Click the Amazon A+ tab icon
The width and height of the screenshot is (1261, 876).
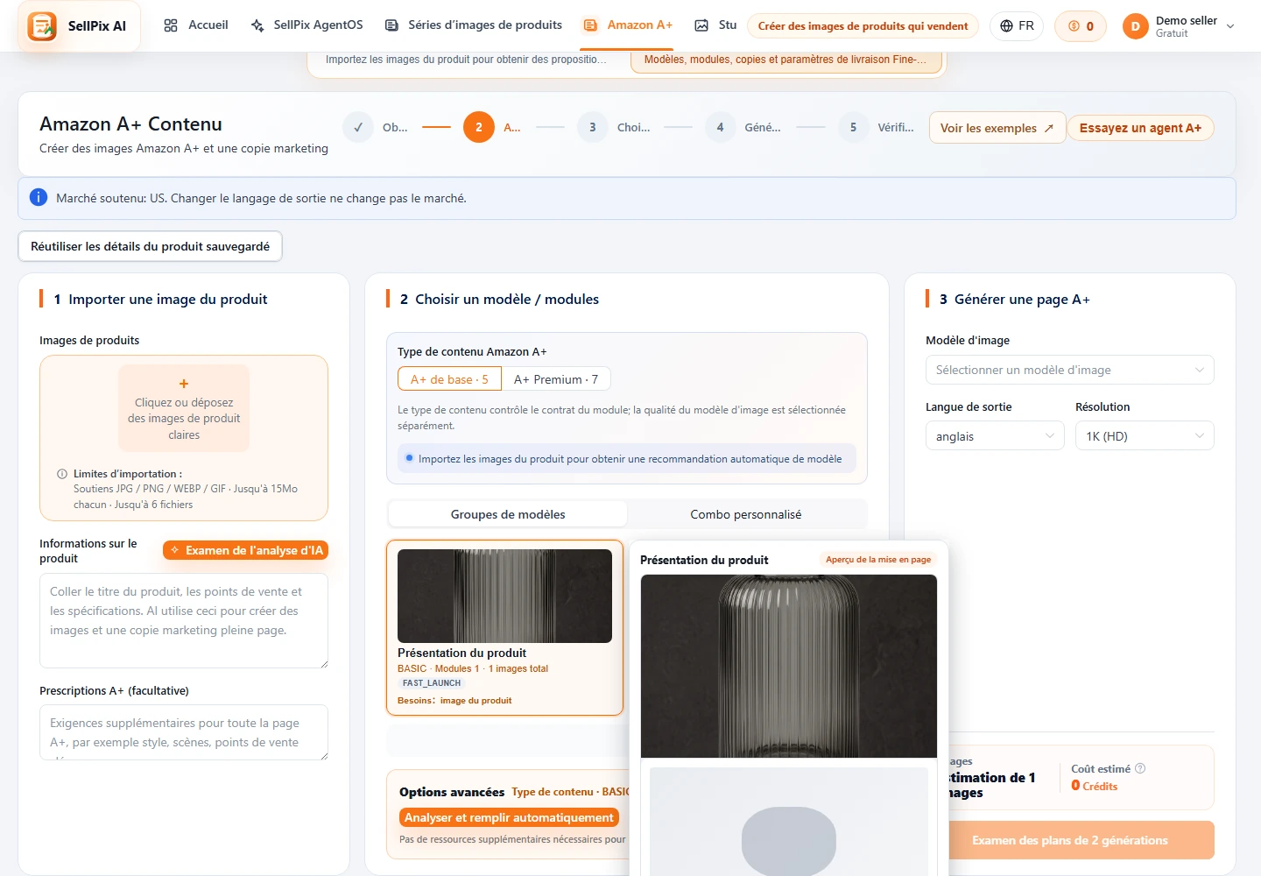(590, 25)
